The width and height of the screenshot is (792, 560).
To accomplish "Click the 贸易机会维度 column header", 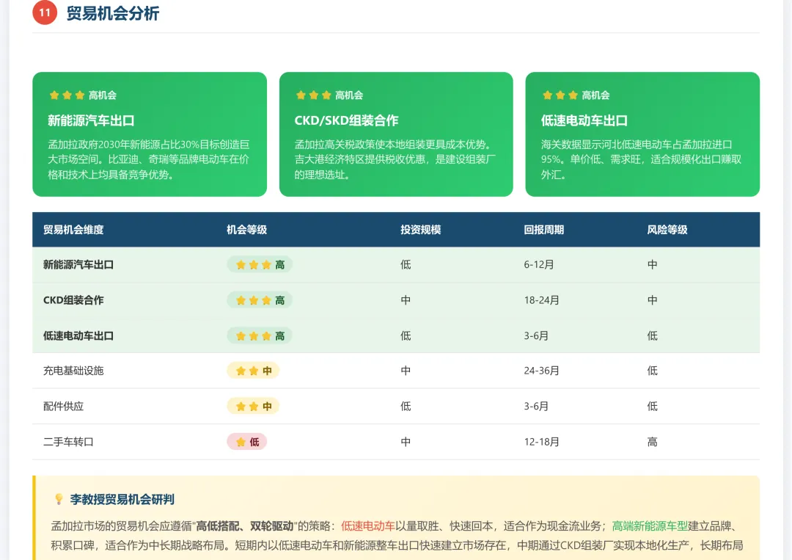I will 73,230.
